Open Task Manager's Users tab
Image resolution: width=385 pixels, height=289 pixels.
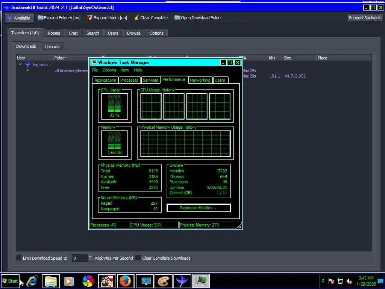(x=220, y=80)
